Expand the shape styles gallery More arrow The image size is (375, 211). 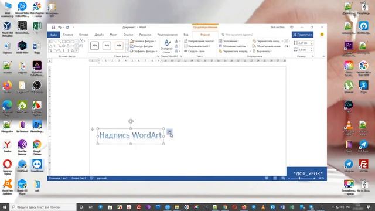[x=127, y=51]
